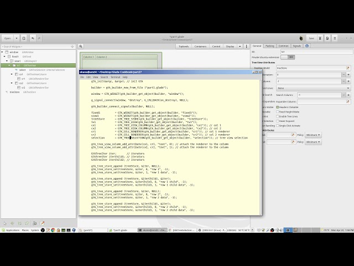Open the Terminal menu in the terminal window
The width and height of the screenshot is (354, 266).
[115, 77]
